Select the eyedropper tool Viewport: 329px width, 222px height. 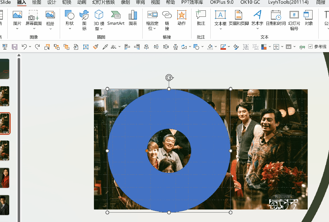[105, 47]
